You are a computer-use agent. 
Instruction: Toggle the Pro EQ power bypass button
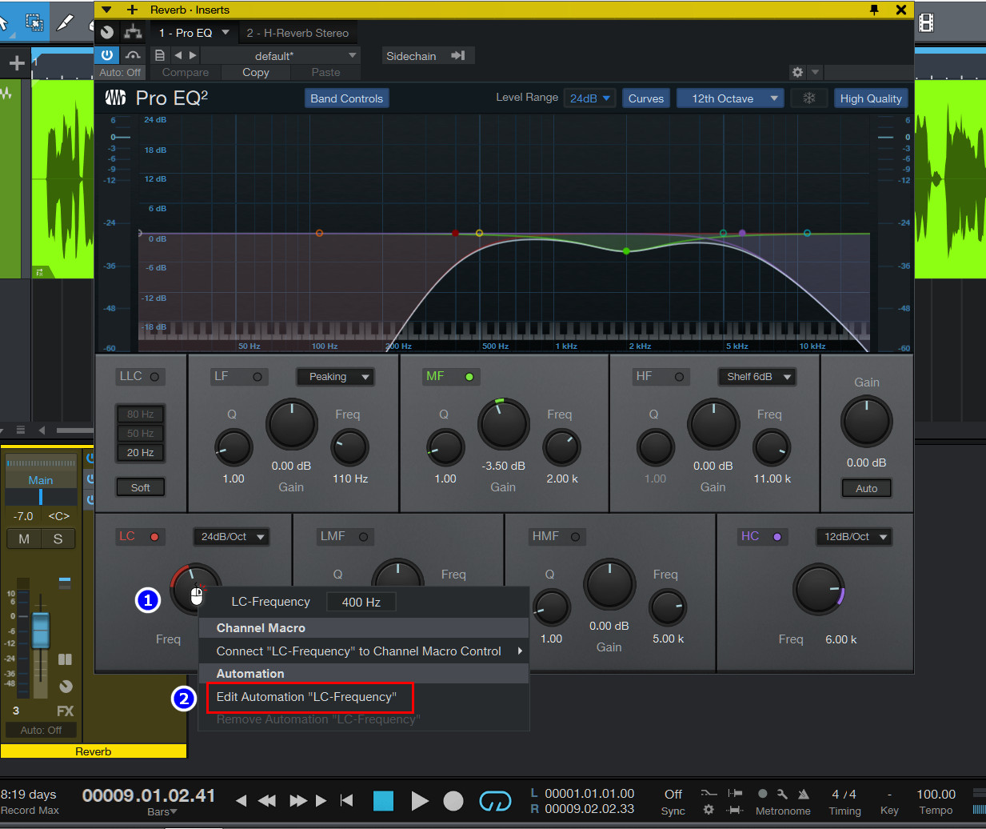tap(106, 55)
